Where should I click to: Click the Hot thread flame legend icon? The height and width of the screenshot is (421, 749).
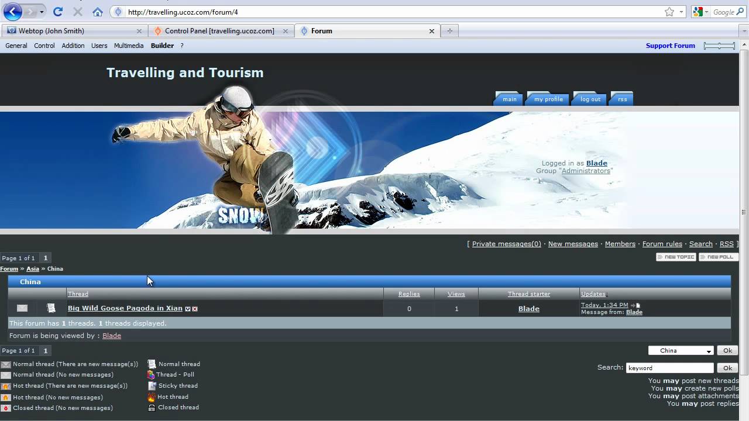tap(152, 397)
